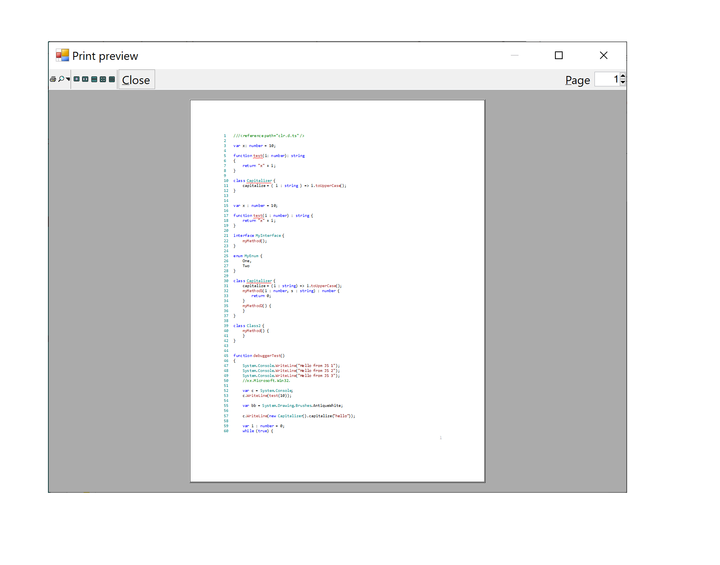Decrement the page number with down arrow

tap(622, 82)
